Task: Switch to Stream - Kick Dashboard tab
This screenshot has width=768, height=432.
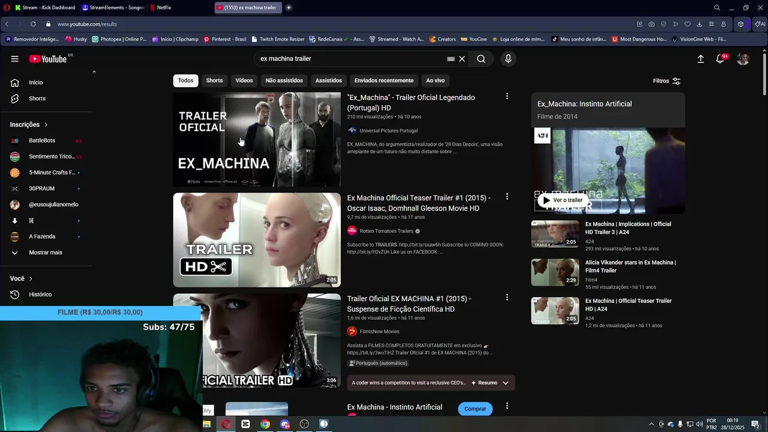Action: coord(46,8)
